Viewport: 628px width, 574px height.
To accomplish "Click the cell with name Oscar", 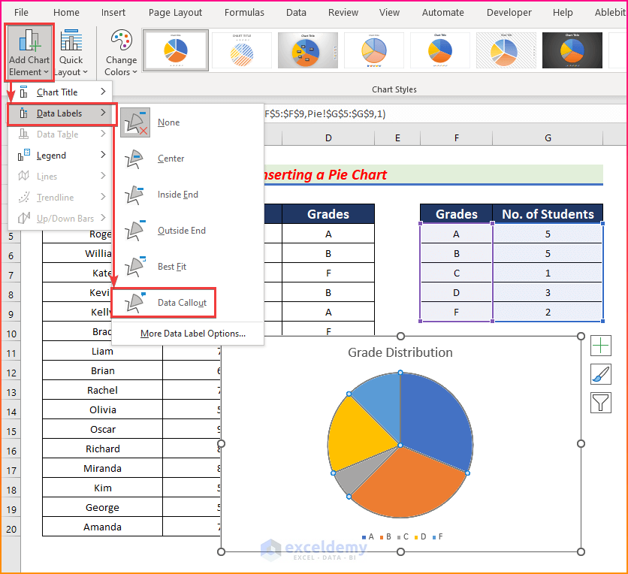I will (102, 430).
